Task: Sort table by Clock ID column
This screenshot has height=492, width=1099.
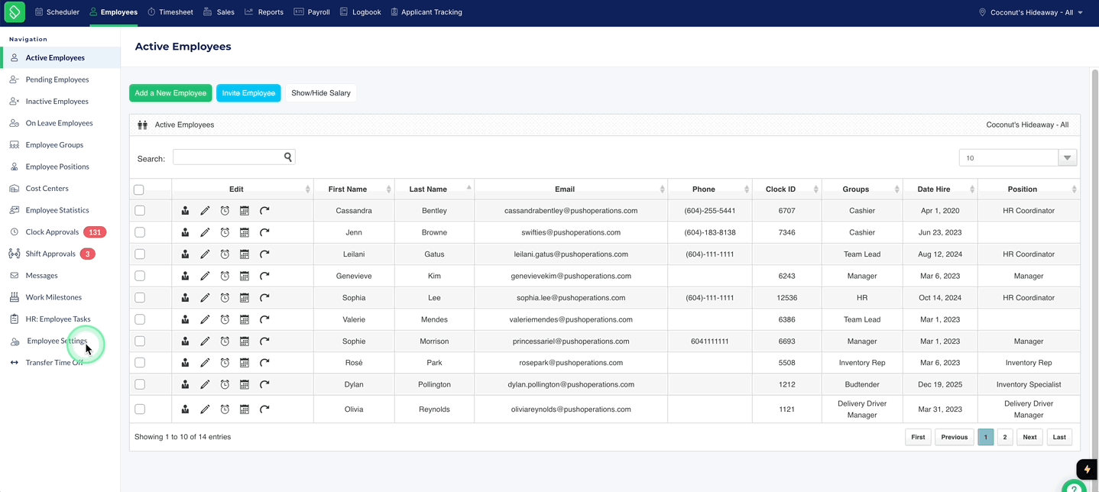Action: point(787,189)
